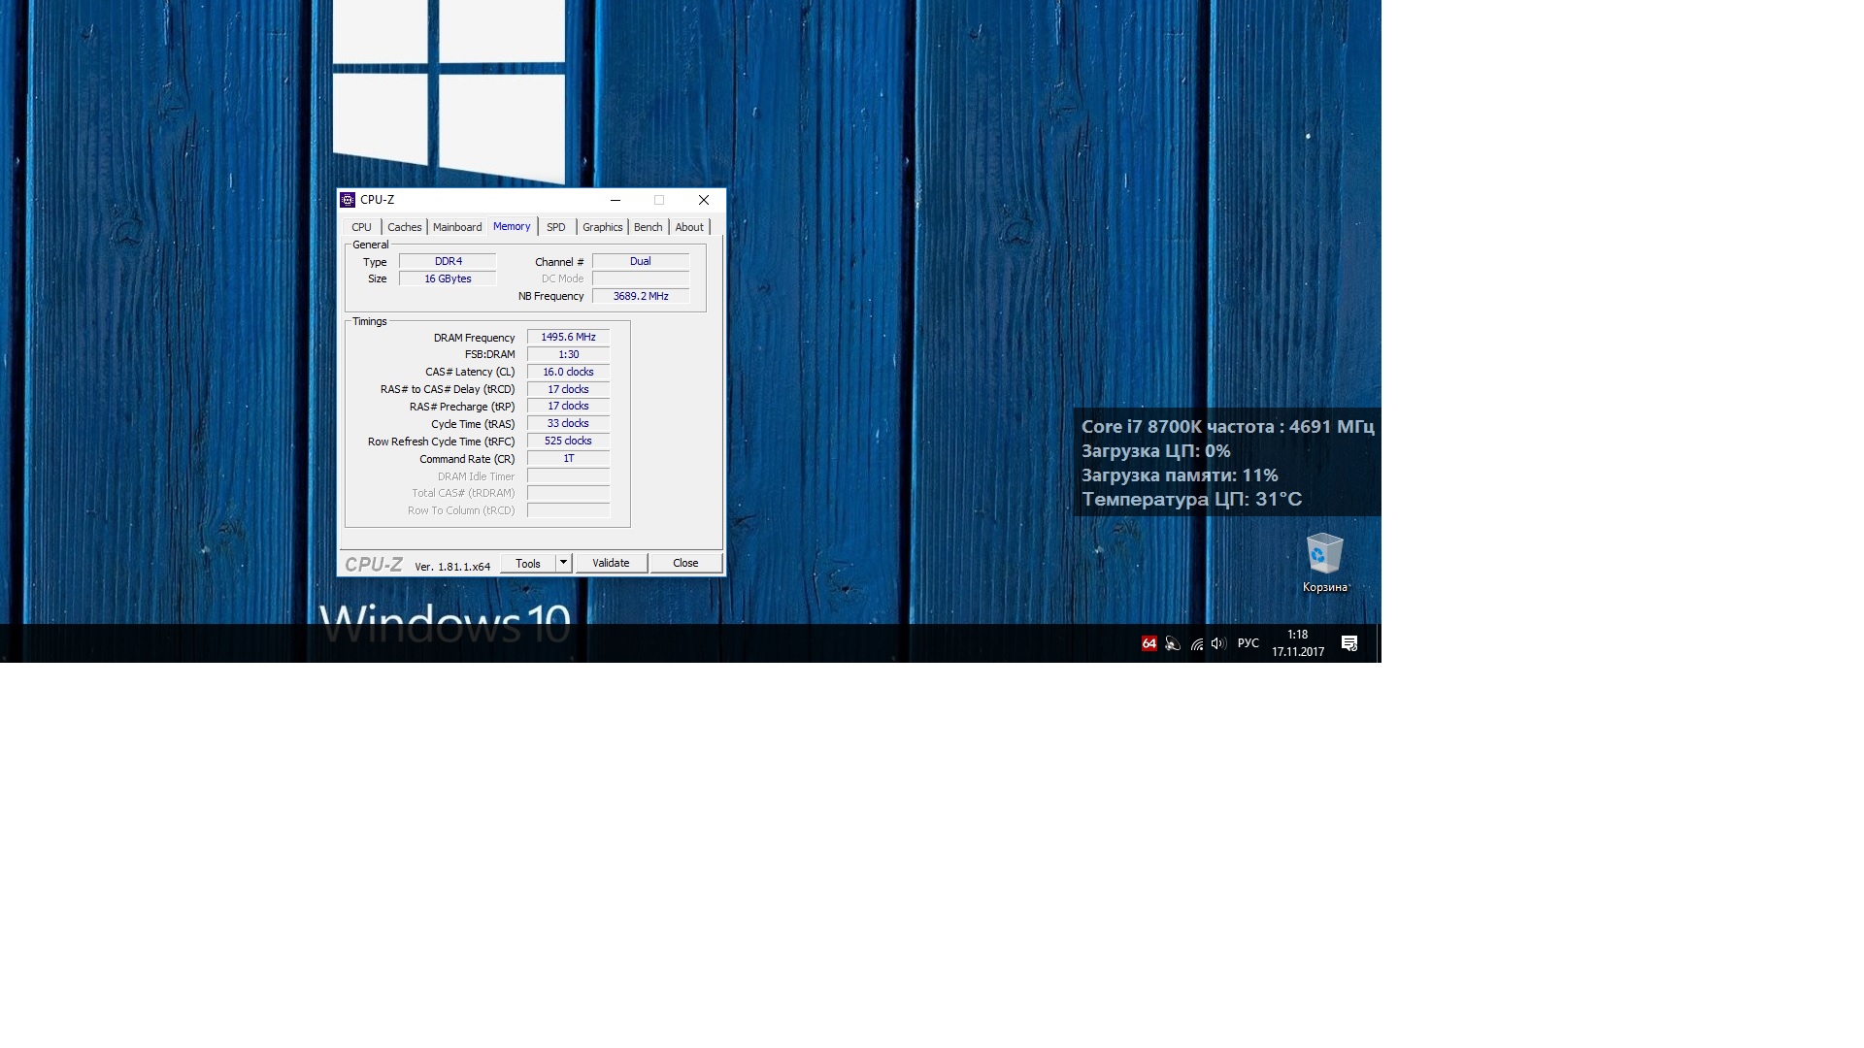
Task: Show the About tab
Action: [x=689, y=227]
